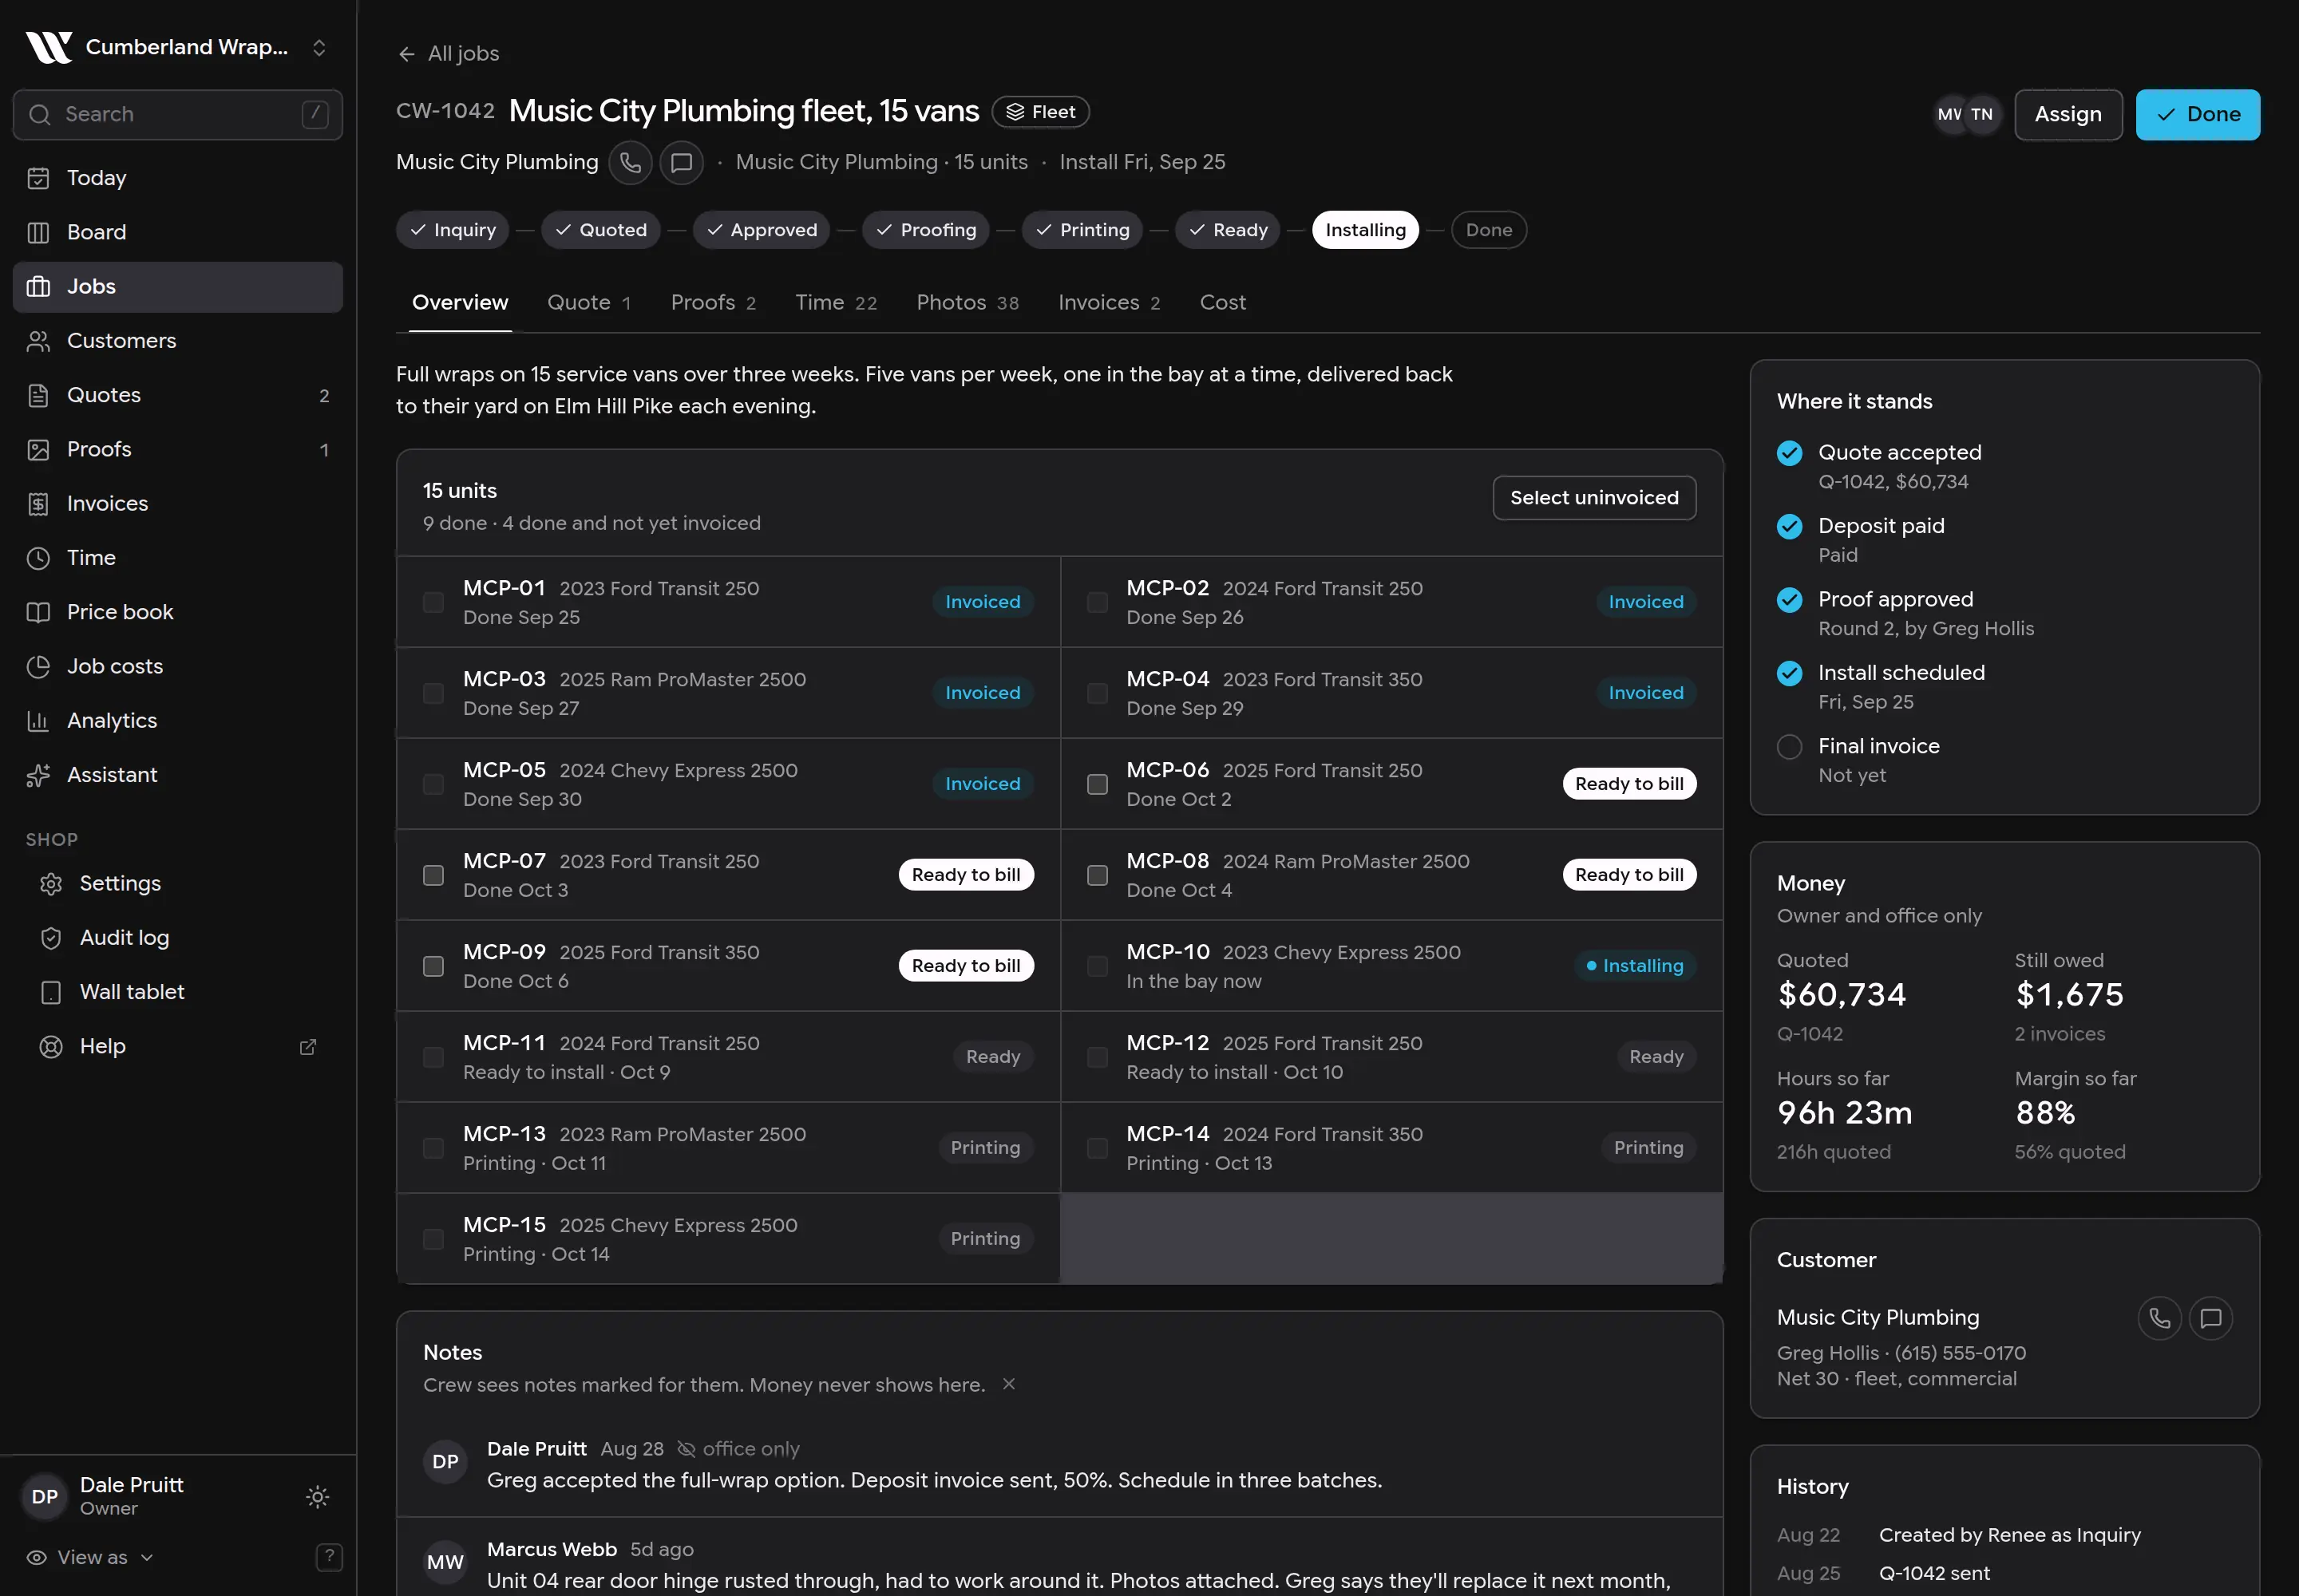Toggle light/dark theme sun icon
The height and width of the screenshot is (1596, 2299).
click(317, 1497)
